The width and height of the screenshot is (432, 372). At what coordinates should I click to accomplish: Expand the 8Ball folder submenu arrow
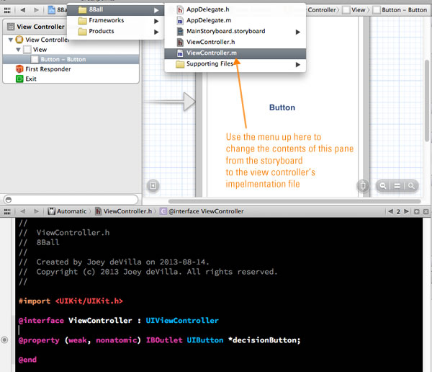(156, 11)
